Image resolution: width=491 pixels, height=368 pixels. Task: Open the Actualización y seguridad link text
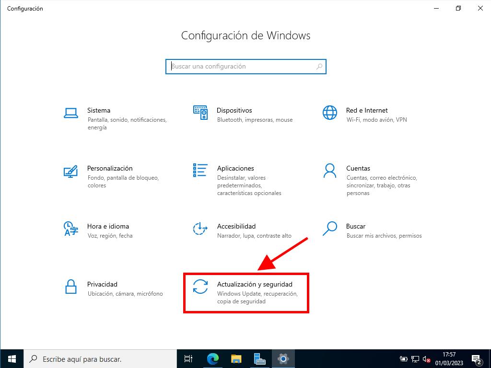point(254,284)
